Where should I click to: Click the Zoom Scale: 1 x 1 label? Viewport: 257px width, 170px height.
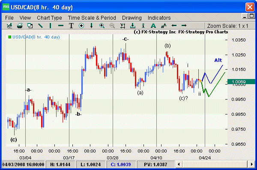(228, 26)
